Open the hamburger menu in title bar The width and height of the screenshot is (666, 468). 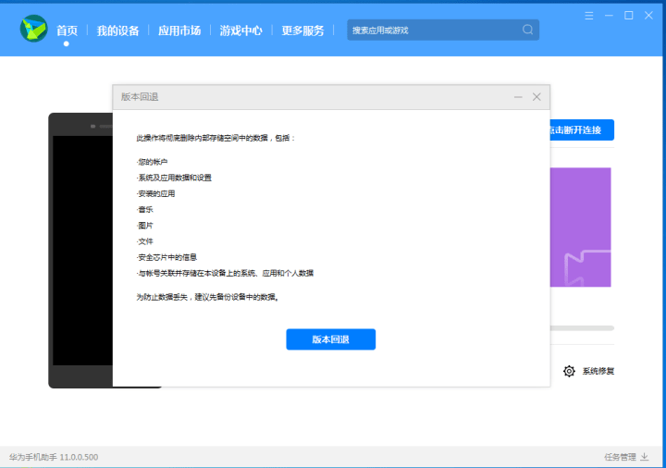tap(589, 16)
